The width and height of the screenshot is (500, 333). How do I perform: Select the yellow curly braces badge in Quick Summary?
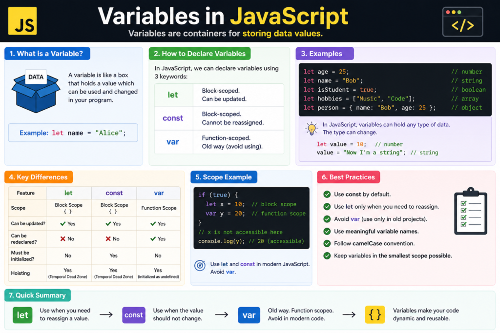click(375, 315)
